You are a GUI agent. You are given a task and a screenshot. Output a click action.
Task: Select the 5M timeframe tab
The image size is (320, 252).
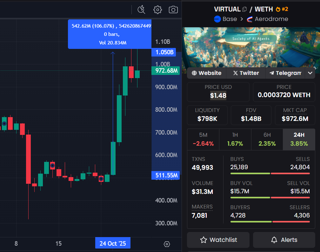(203, 139)
